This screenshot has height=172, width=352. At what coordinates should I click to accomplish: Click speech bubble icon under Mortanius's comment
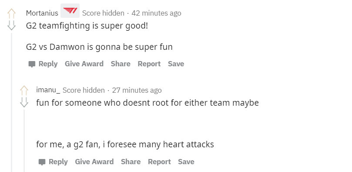click(x=32, y=64)
